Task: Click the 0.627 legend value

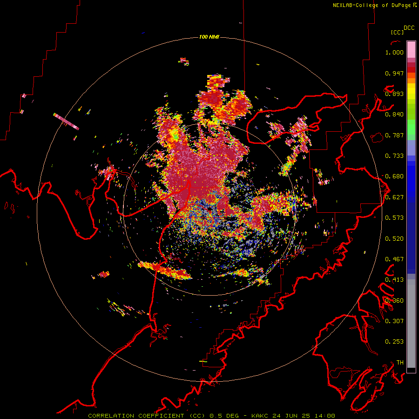Action: (394, 197)
